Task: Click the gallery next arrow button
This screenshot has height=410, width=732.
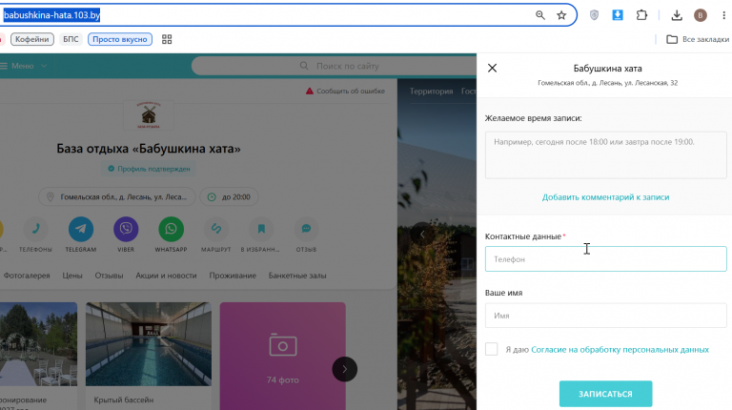Action: [344, 369]
